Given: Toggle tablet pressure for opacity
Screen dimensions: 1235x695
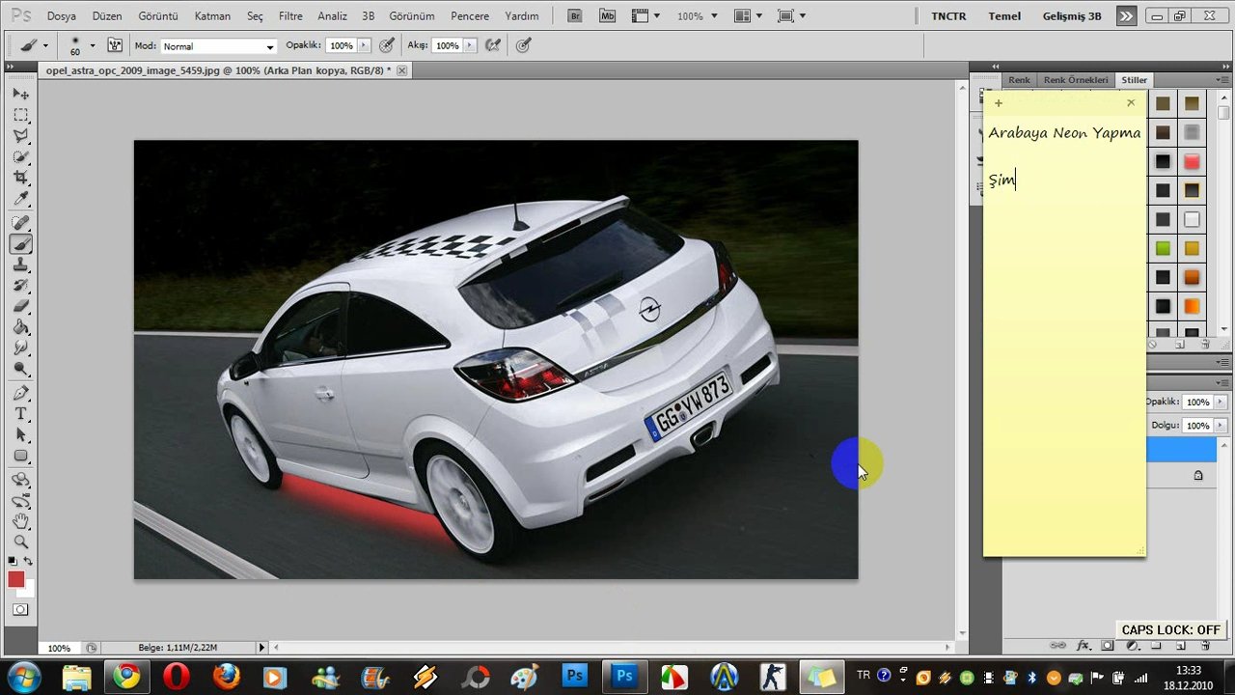Looking at the screenshot, I should (x=387, y=45).
